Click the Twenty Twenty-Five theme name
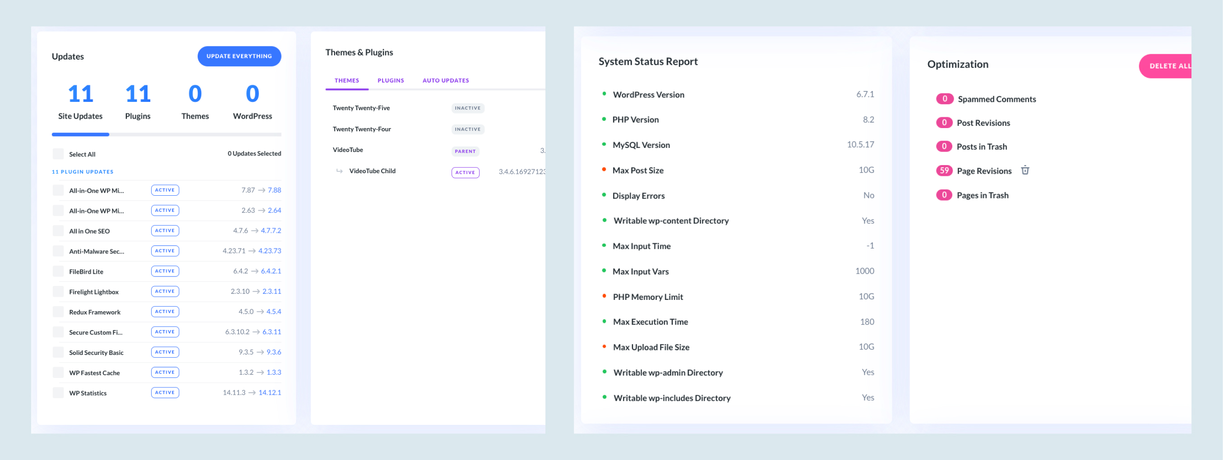The height and width of the screenshot is (460, 1223). 361,108
